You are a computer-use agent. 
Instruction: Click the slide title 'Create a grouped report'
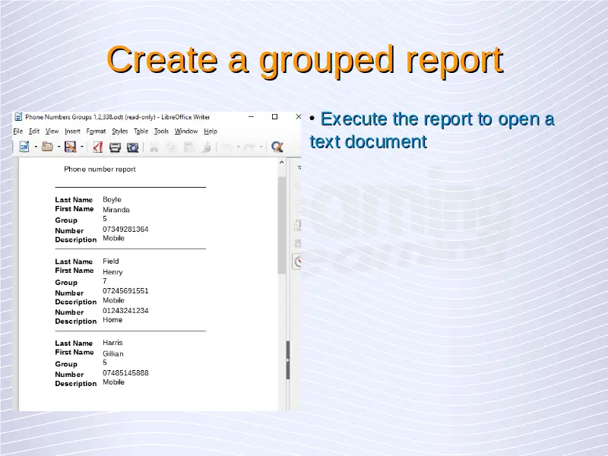coord(305,60)
